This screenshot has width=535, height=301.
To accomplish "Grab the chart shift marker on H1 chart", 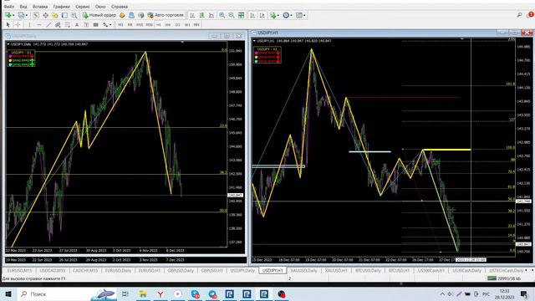I will pyautogui.click(x=462, y=39).
